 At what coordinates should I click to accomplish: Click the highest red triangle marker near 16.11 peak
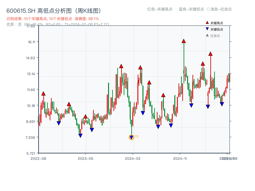[184, 40]
